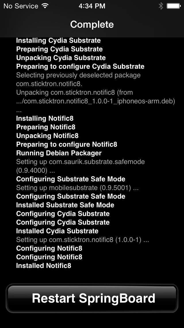The height and width of the screenshot is (328, 184).
Task: Select the Installed Substrate Safe Mode entry
Action: 65,205
